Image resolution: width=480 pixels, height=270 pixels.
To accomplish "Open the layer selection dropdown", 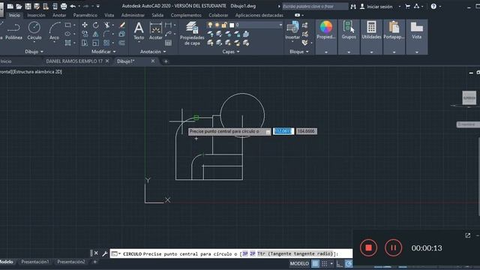I will click(280, 25).
